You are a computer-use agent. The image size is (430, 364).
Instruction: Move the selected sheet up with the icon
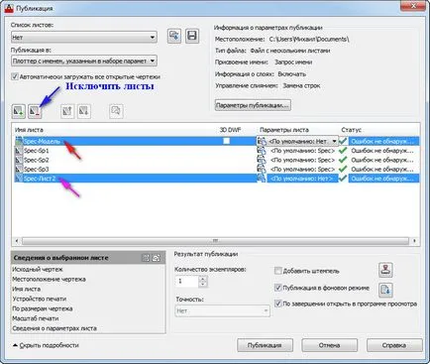pos(67,111)
